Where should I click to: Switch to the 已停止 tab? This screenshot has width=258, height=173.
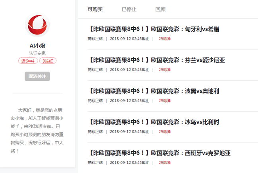click(129, 10)
